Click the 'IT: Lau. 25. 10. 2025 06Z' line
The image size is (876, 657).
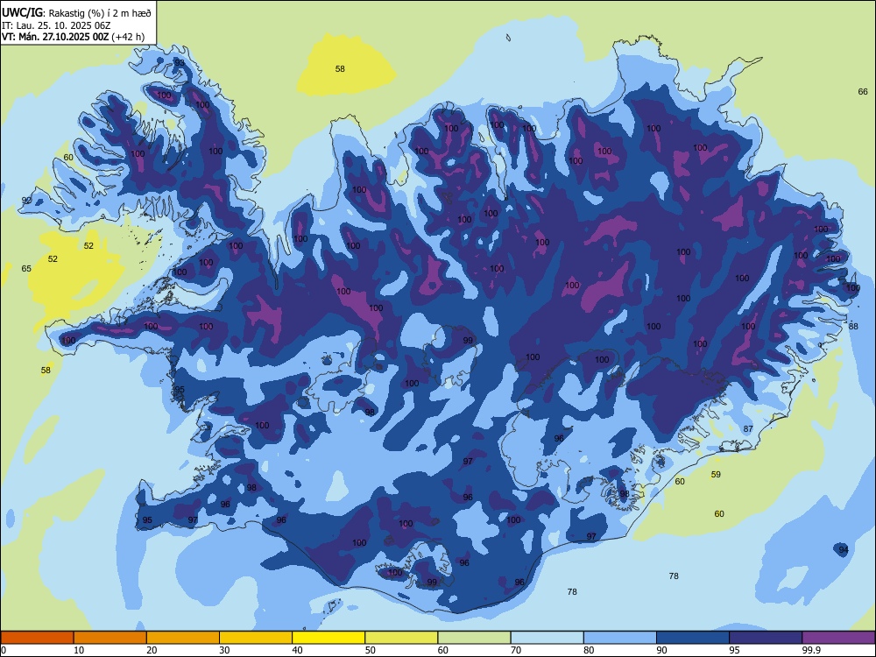tap(56, 25)
